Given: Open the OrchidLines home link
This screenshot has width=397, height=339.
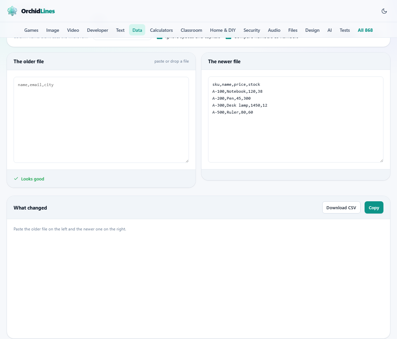Looking at the screenshot, I should tap(31, 11).
